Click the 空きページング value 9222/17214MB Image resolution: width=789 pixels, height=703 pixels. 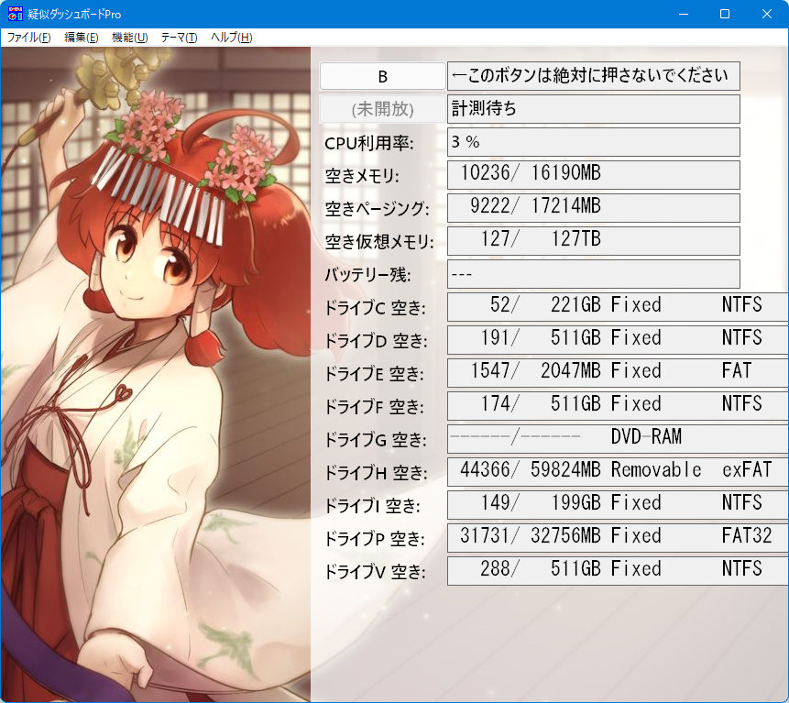593,208
